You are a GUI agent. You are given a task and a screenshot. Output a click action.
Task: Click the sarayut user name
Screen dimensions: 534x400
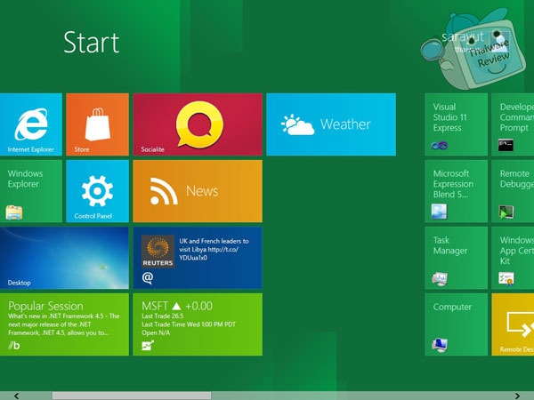pyautogui.click(x=463, y=36)
